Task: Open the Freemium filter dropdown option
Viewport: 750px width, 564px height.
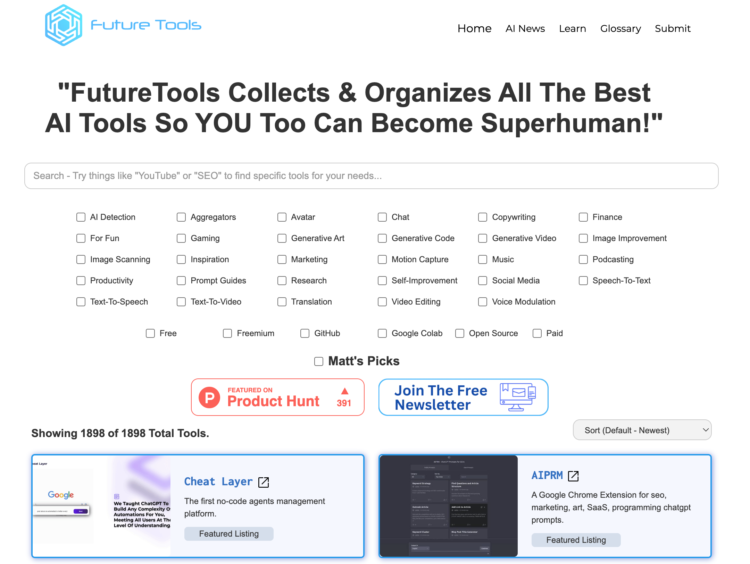Action: pyautogui.click(x=228, y=332)
